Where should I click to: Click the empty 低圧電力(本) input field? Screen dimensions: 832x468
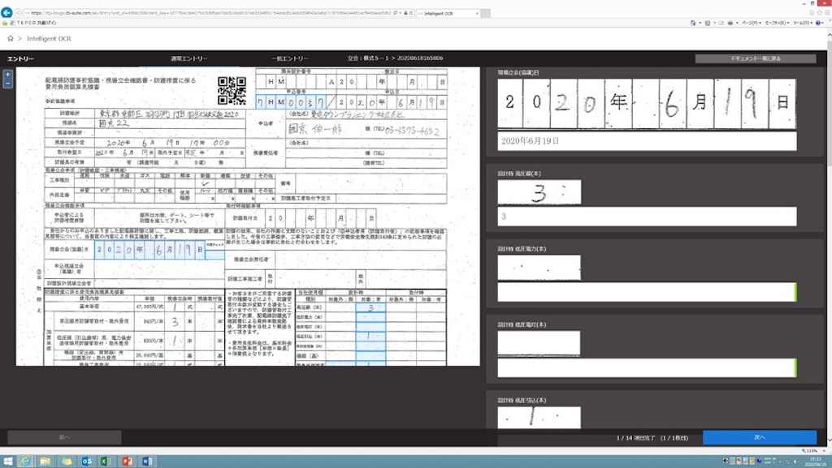click(647, 292)
